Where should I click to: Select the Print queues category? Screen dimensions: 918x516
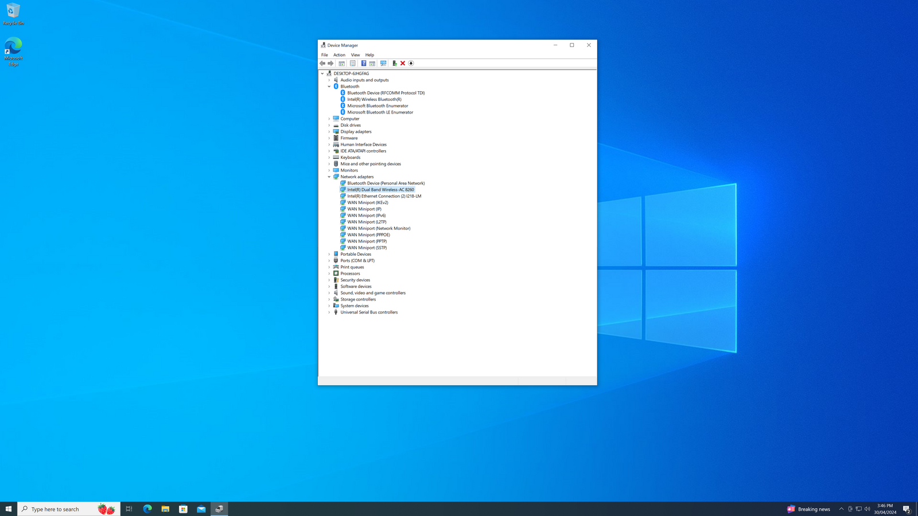[352, 267]
